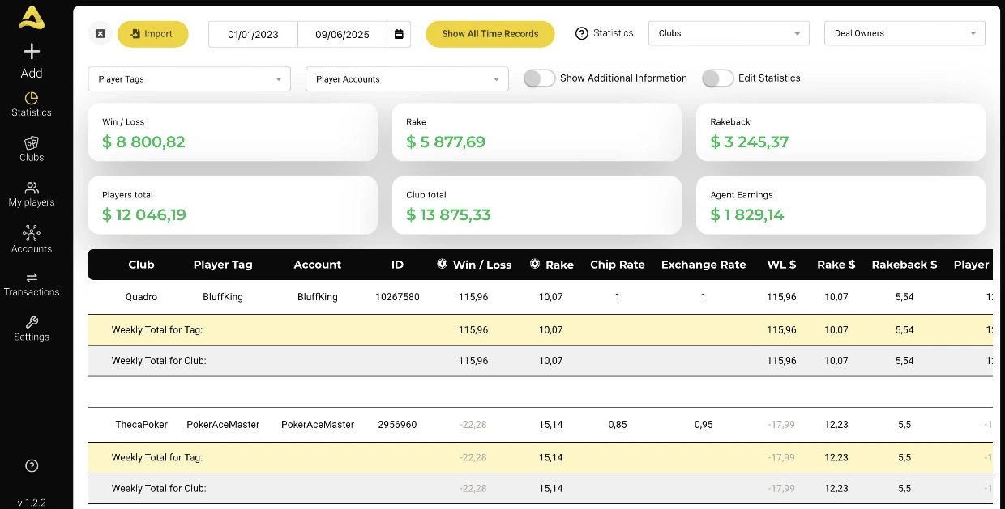This screenshot has width=1005, height=509.
Task: Select BluffKing in Player Tag column
Action: [x=223, y=297]
